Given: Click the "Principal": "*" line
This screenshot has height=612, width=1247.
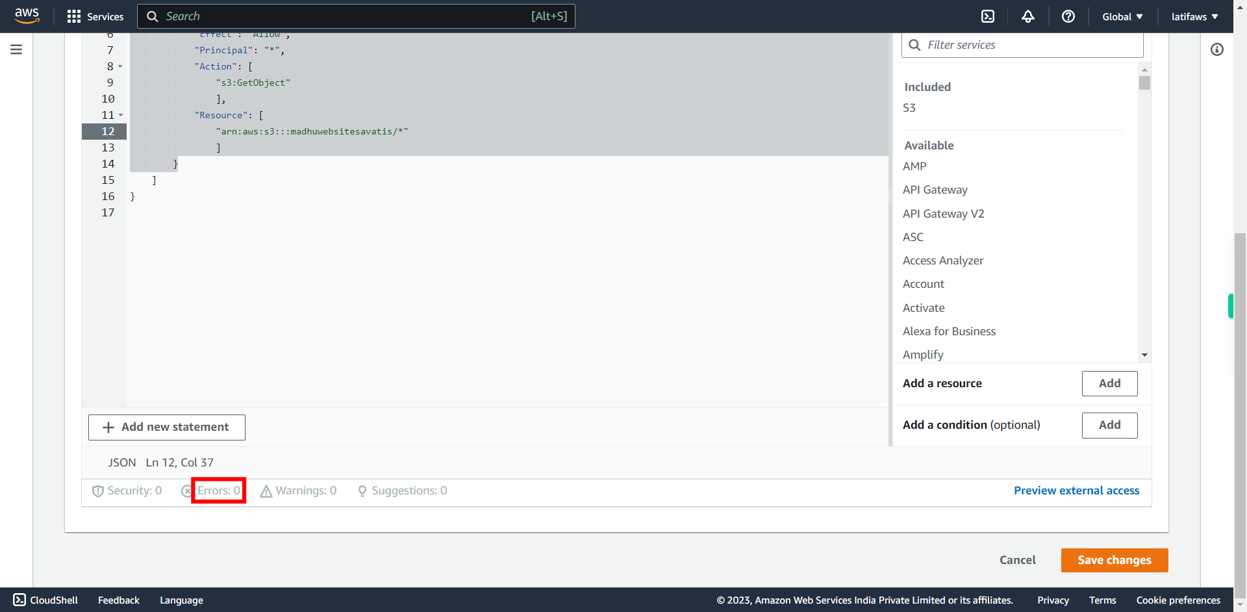Looking at the screenshot, I should (x=239, y=50).
